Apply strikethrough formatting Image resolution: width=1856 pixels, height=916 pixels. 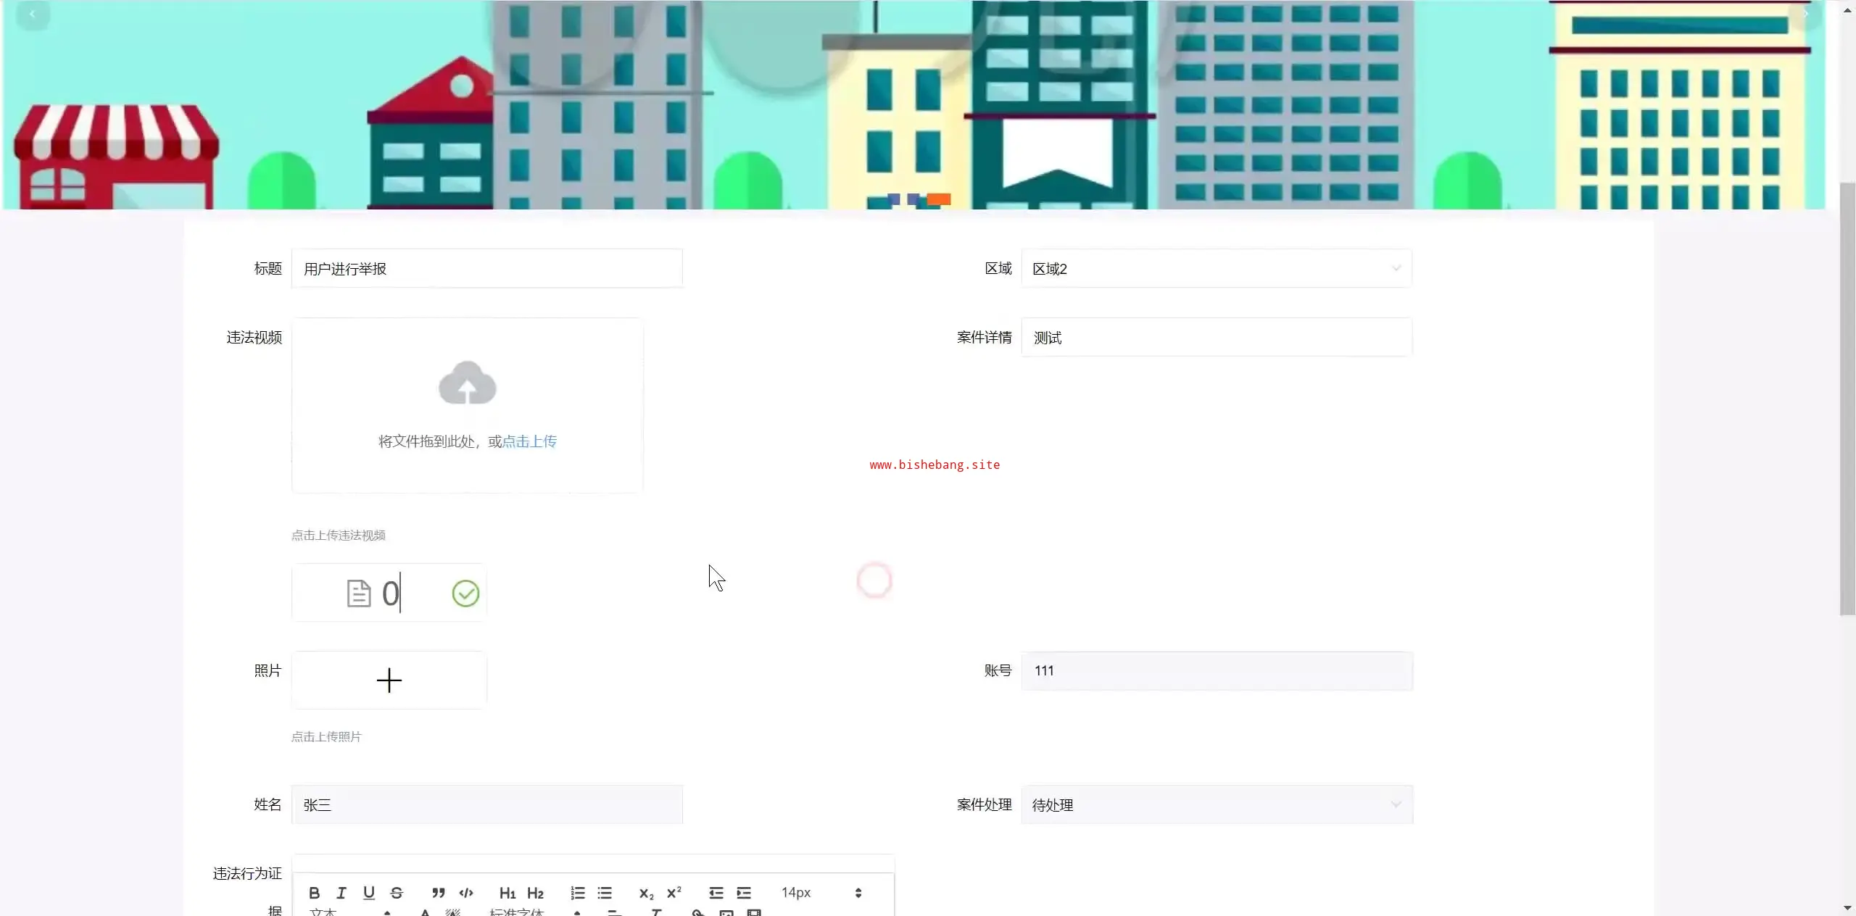tap(397, 893)
